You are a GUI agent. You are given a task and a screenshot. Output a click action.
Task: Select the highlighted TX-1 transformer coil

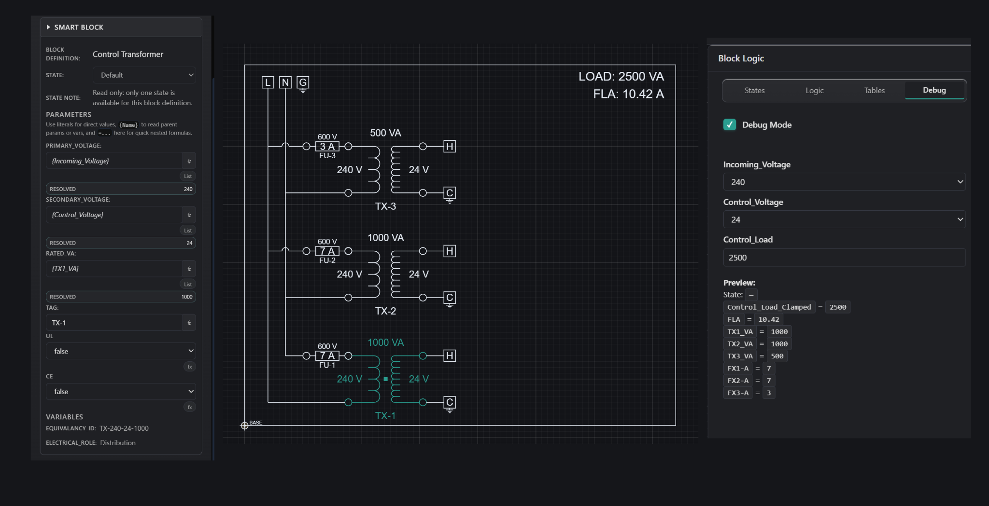(x=385, y=379)
